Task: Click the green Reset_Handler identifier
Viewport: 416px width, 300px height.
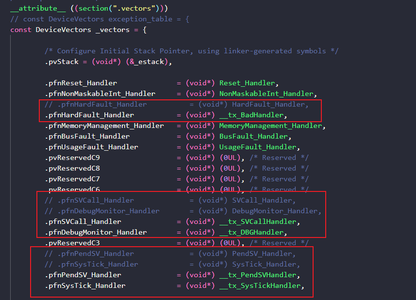Action: click(247, 83)
